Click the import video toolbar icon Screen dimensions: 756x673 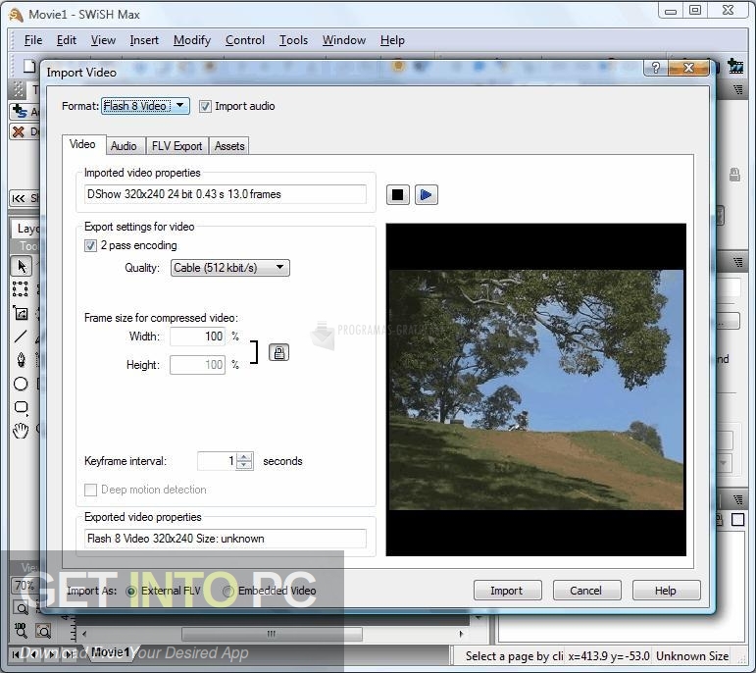pyautogui.click(x=735, y=66)
